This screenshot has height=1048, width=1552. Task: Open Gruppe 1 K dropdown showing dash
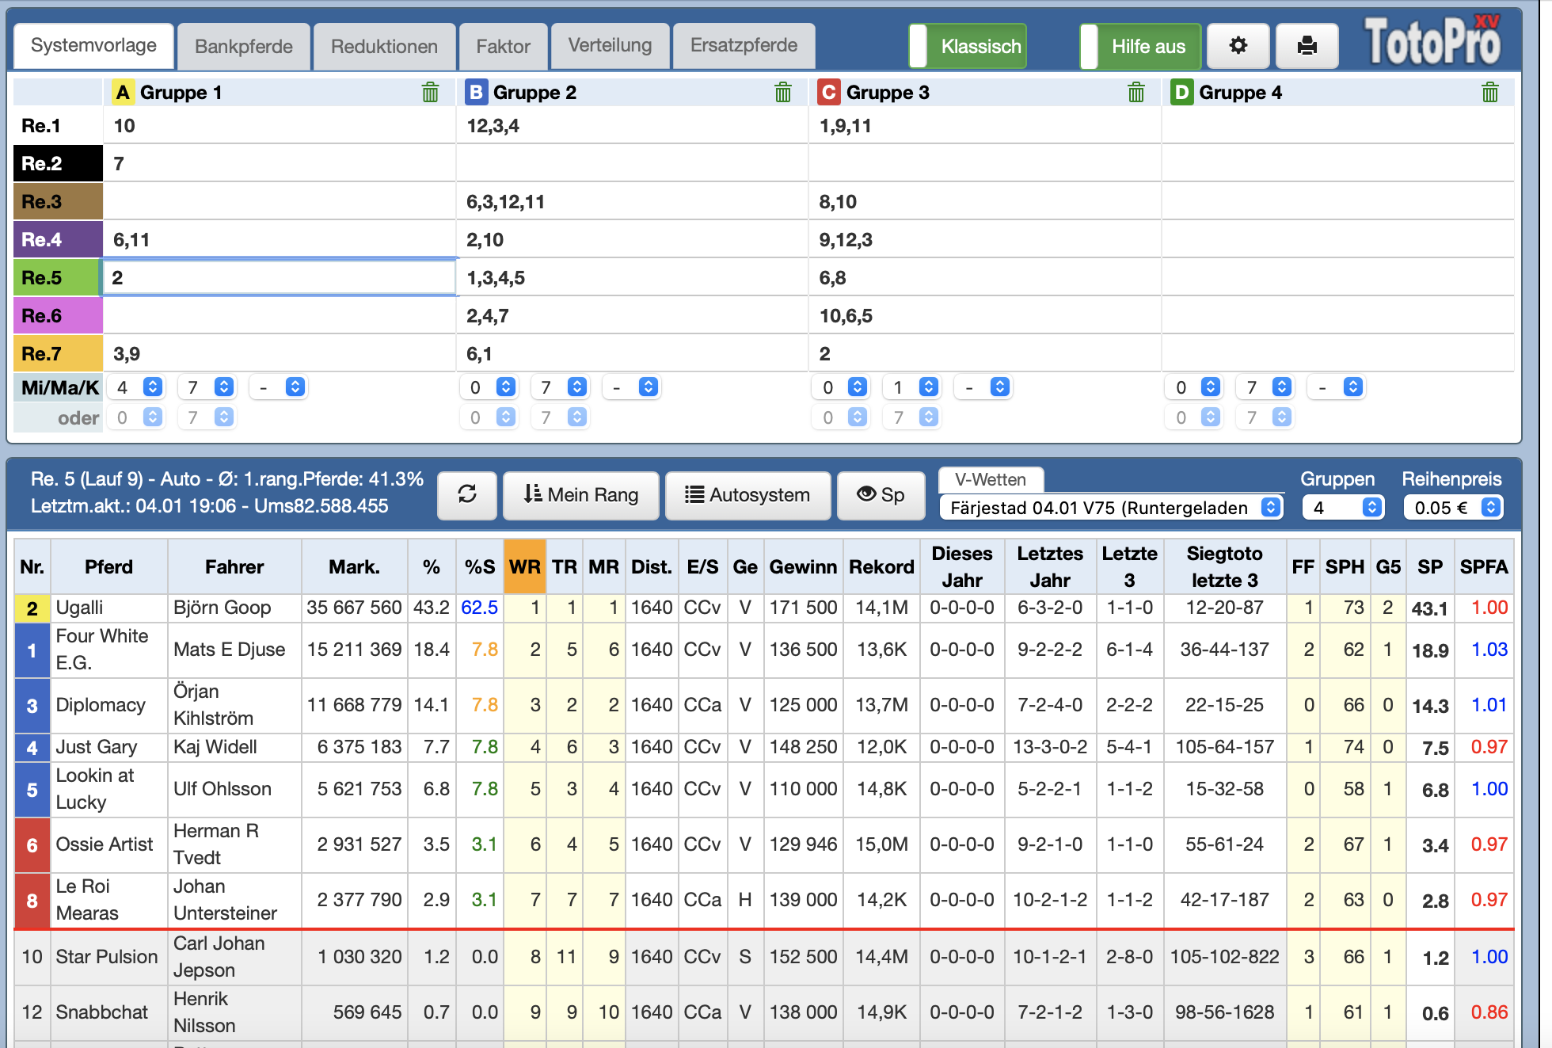point(278,387)
